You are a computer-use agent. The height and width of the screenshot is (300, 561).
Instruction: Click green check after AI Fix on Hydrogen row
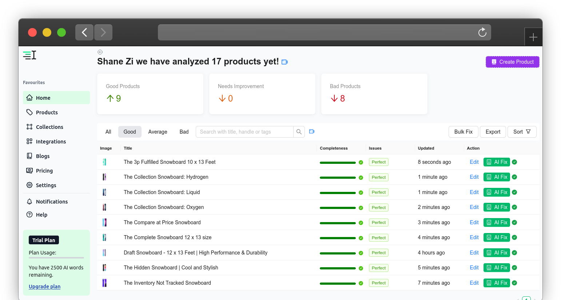514,177
